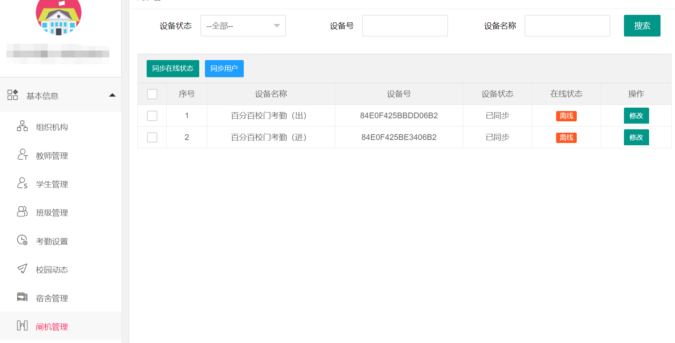Toggle the select-all checkbox in table header
This screenshot has width=675, height=343.
point(152,94)
